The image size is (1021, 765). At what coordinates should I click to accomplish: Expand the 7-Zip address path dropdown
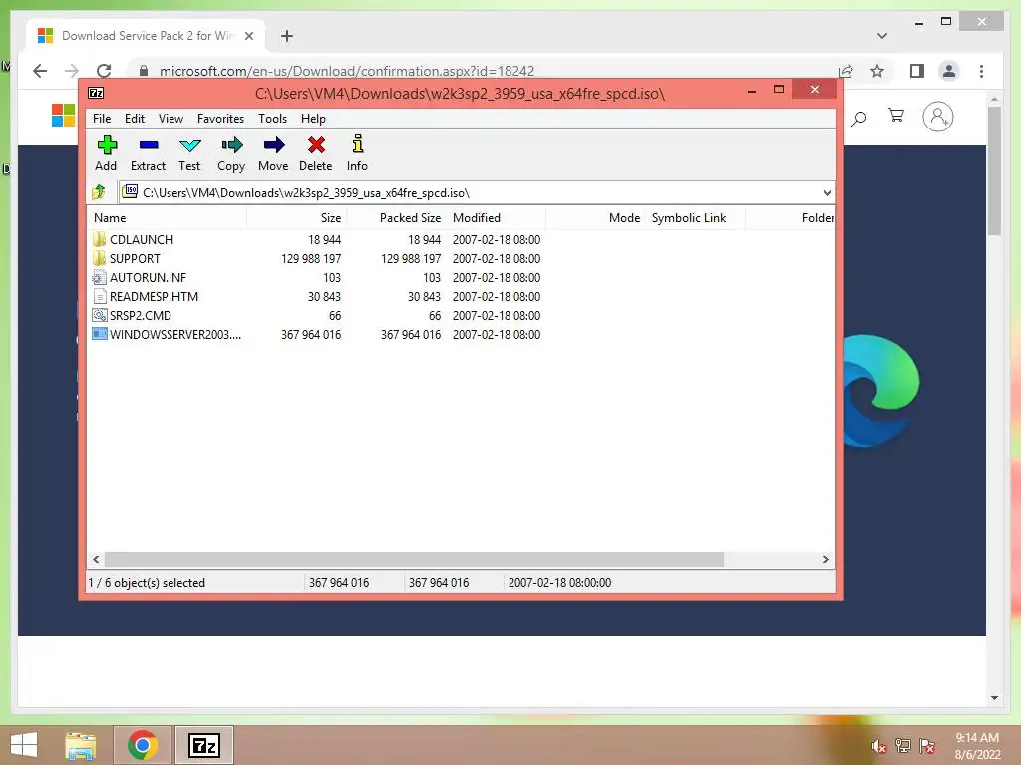tap(827, 192)
